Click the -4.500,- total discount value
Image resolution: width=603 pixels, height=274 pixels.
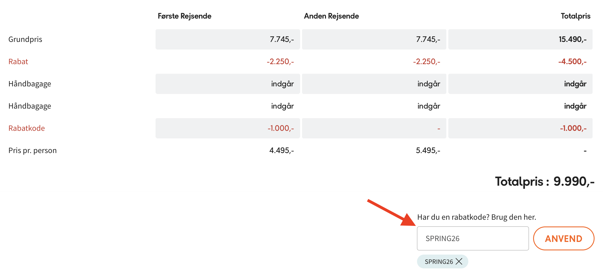click(572, 62)
